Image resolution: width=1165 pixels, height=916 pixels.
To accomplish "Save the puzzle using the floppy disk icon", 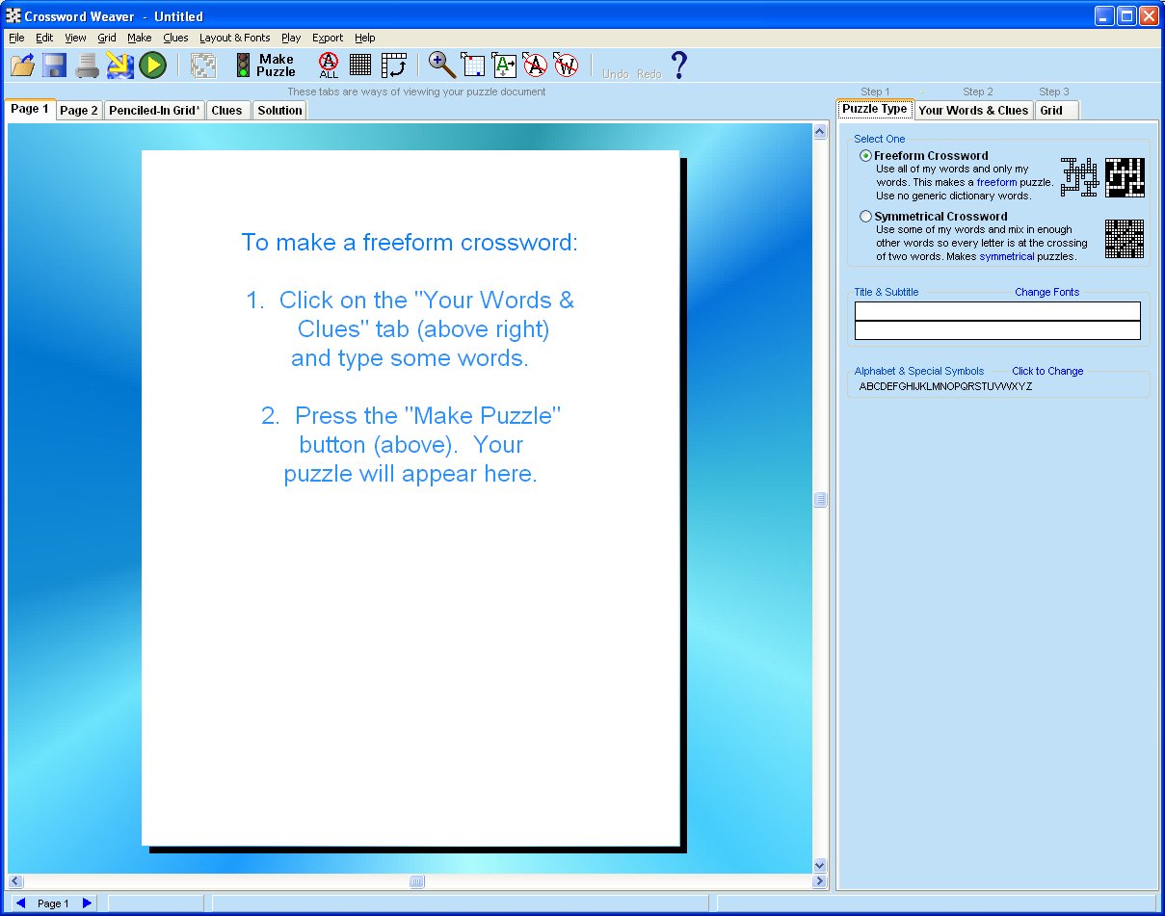I will (54, 65).
